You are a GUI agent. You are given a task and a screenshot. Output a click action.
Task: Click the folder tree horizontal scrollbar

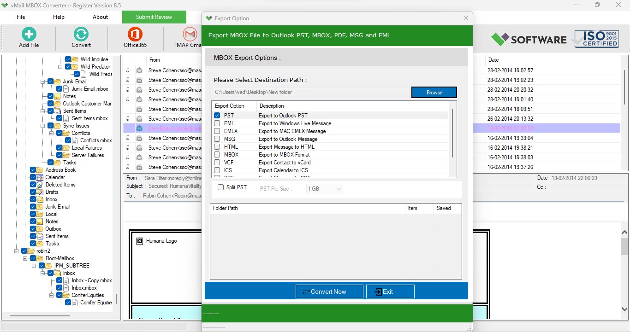point(40,316)
